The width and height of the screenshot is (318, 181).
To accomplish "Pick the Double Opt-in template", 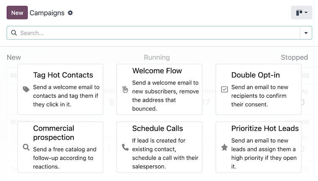I will pos(258,89).
